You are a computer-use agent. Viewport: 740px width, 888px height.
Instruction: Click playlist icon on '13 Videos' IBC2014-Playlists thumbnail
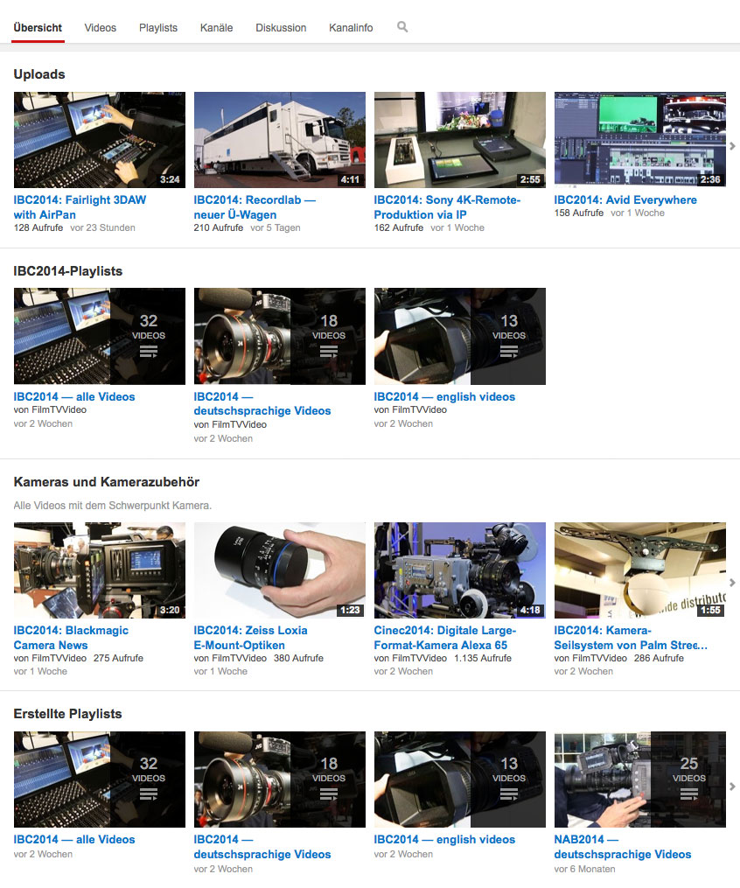point(509,352)
